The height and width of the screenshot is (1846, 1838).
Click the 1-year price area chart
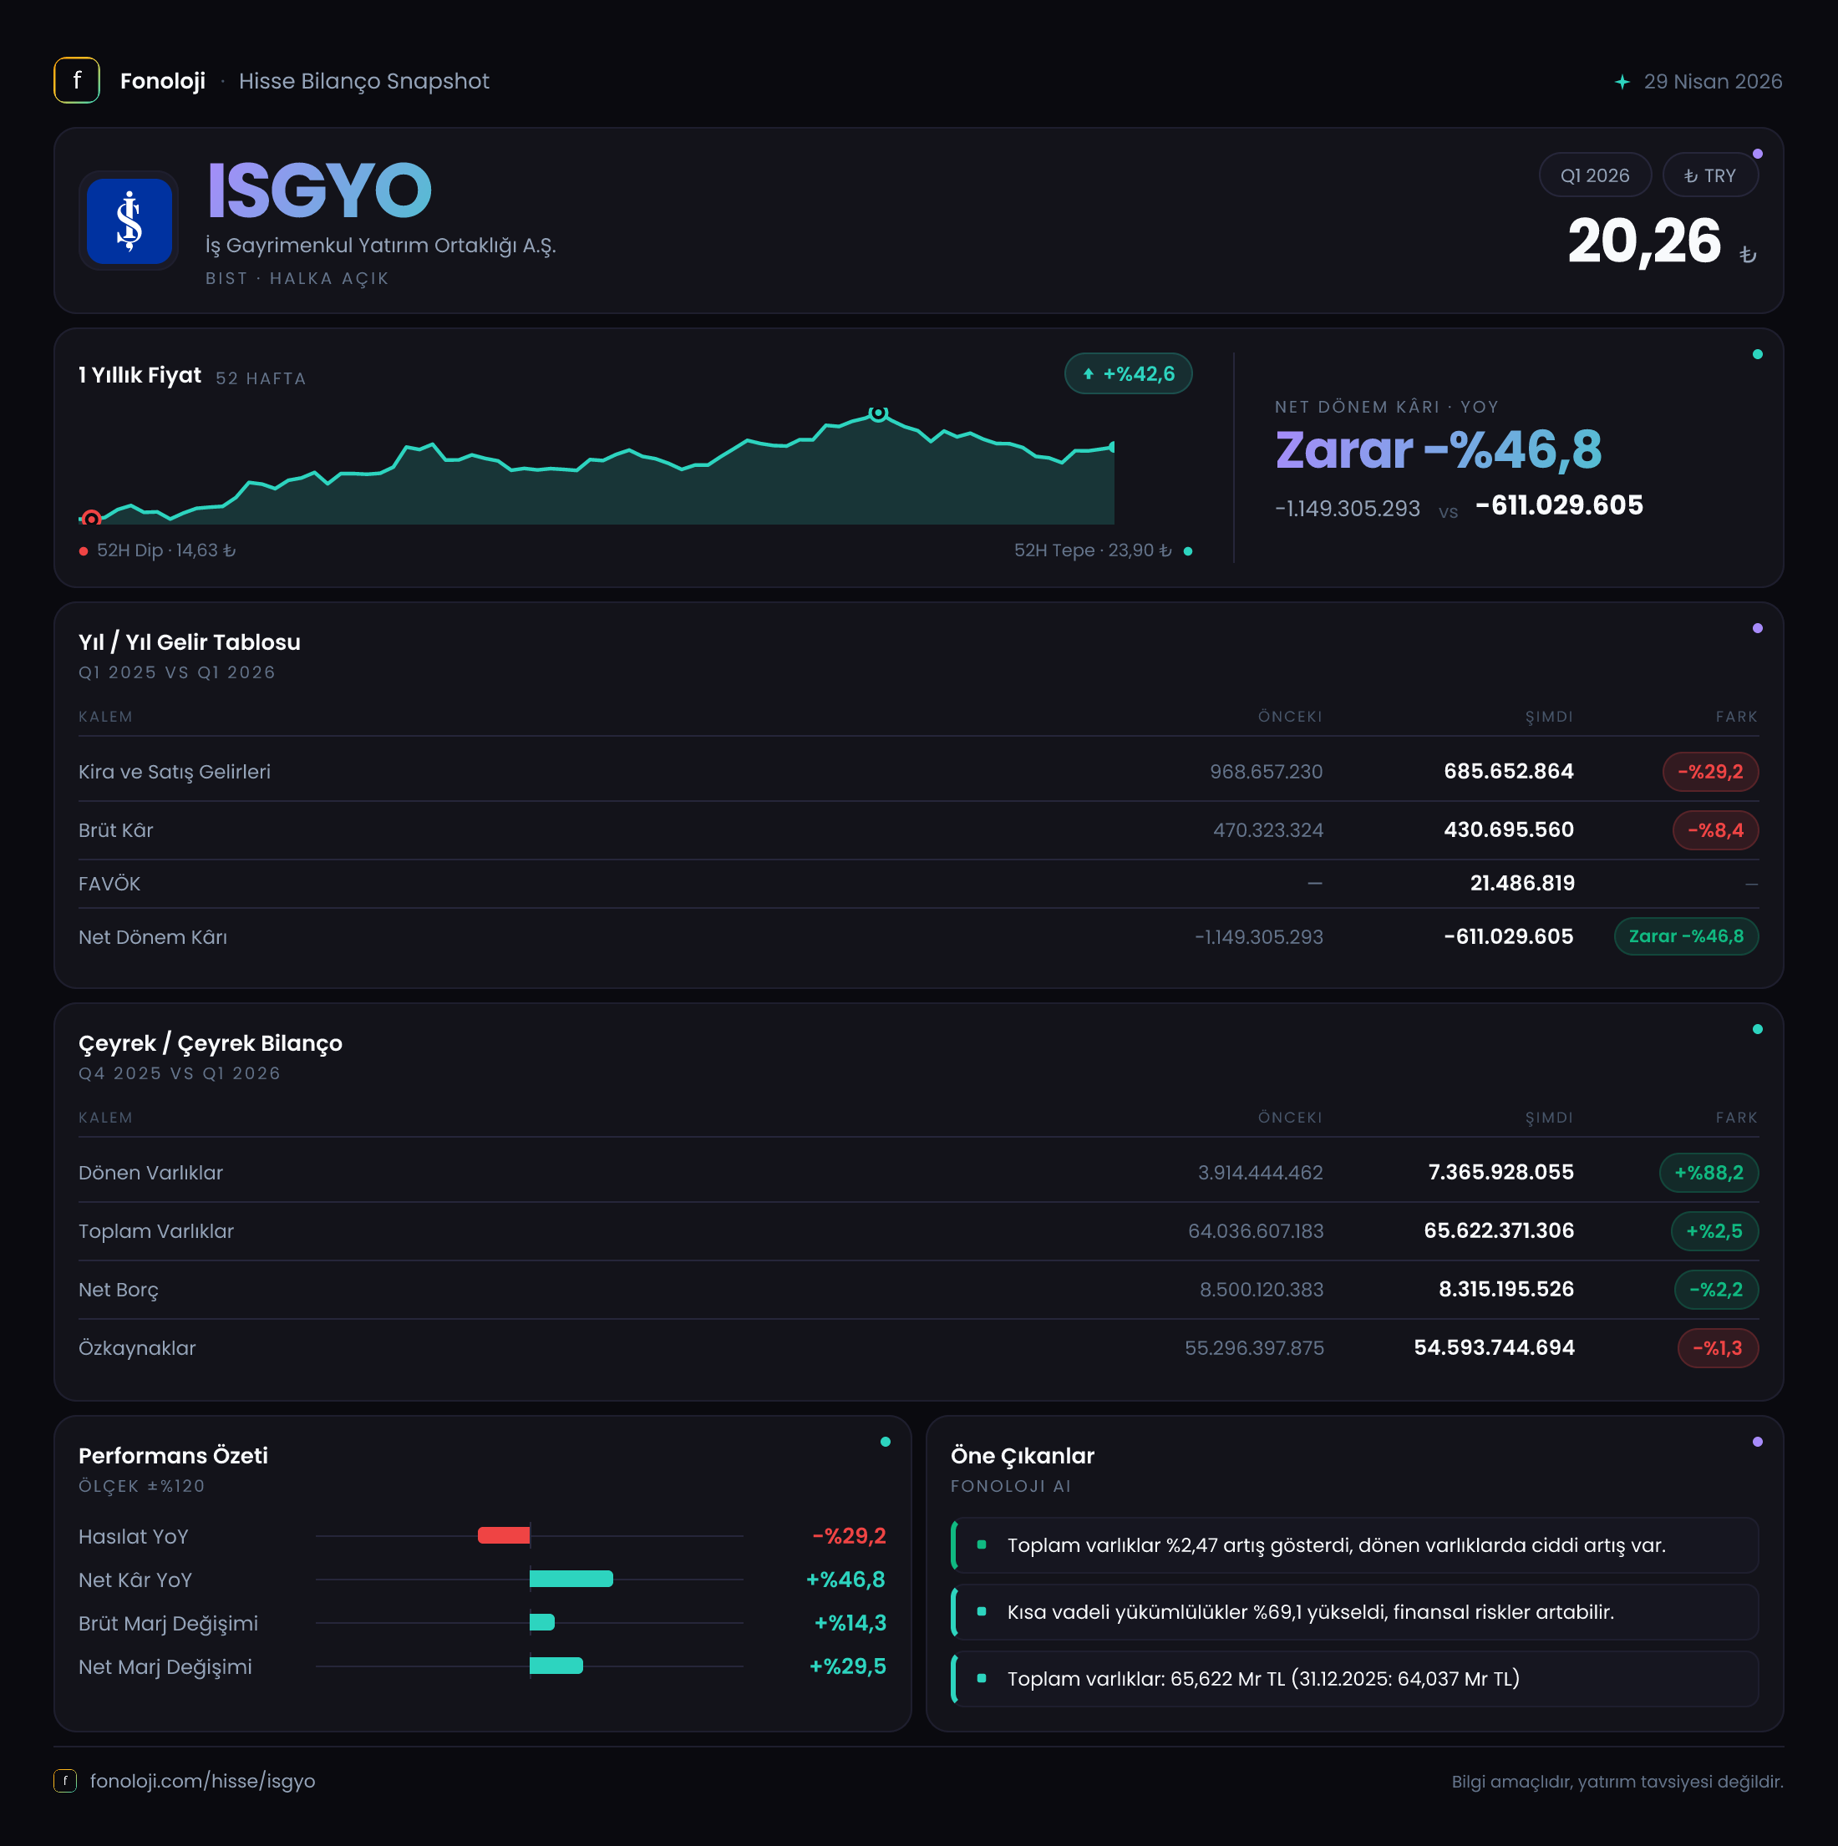coord(597,467)
